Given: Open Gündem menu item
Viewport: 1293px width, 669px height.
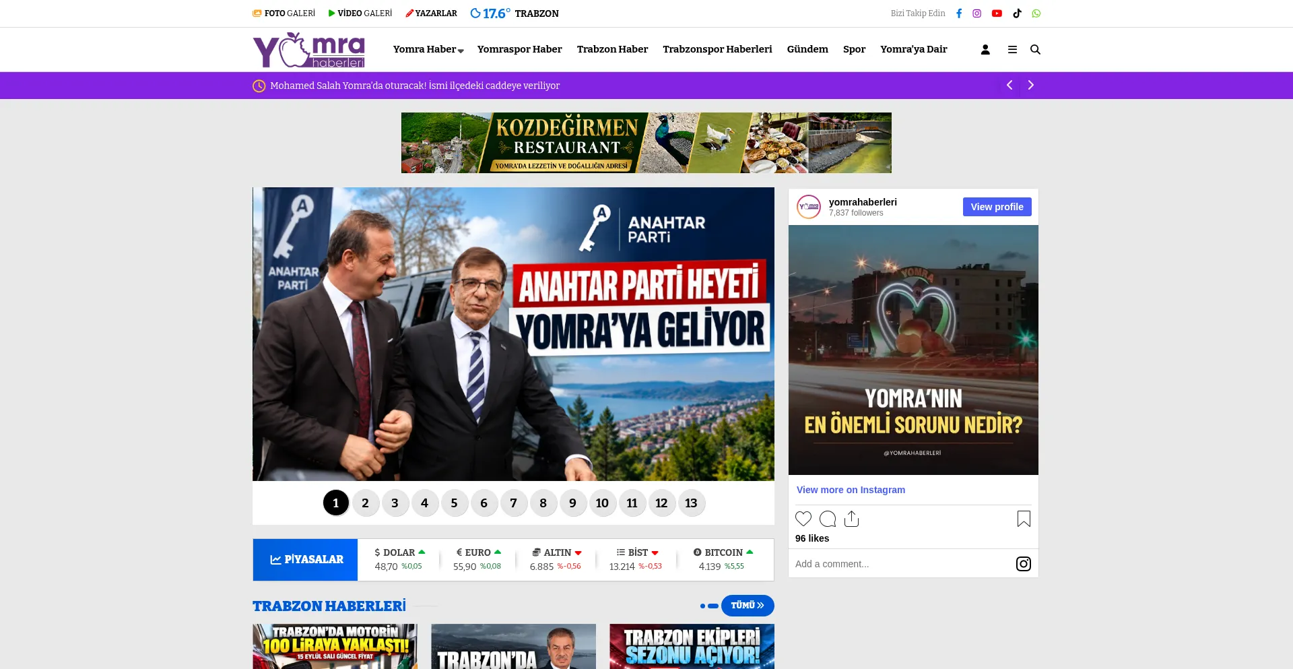Looking at the screenshot, I should [807, 49].
